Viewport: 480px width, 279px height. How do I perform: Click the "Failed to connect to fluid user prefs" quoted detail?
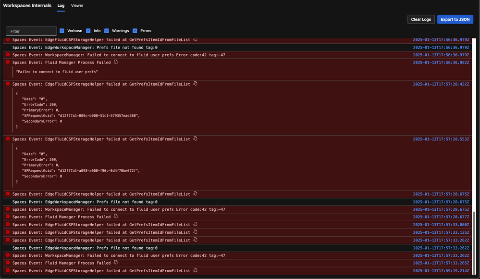click(x=57, y=72)
